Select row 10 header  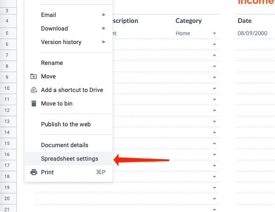7,88
